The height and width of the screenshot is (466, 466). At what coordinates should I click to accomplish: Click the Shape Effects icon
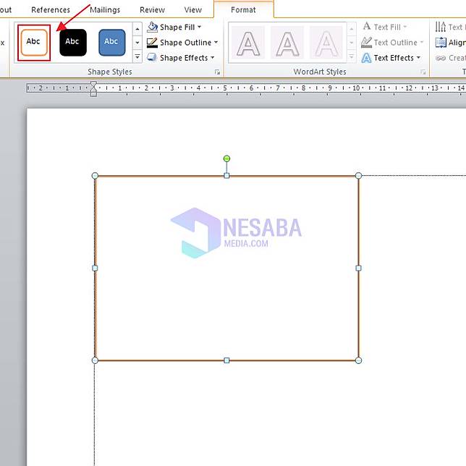click(x=152, y=58)
